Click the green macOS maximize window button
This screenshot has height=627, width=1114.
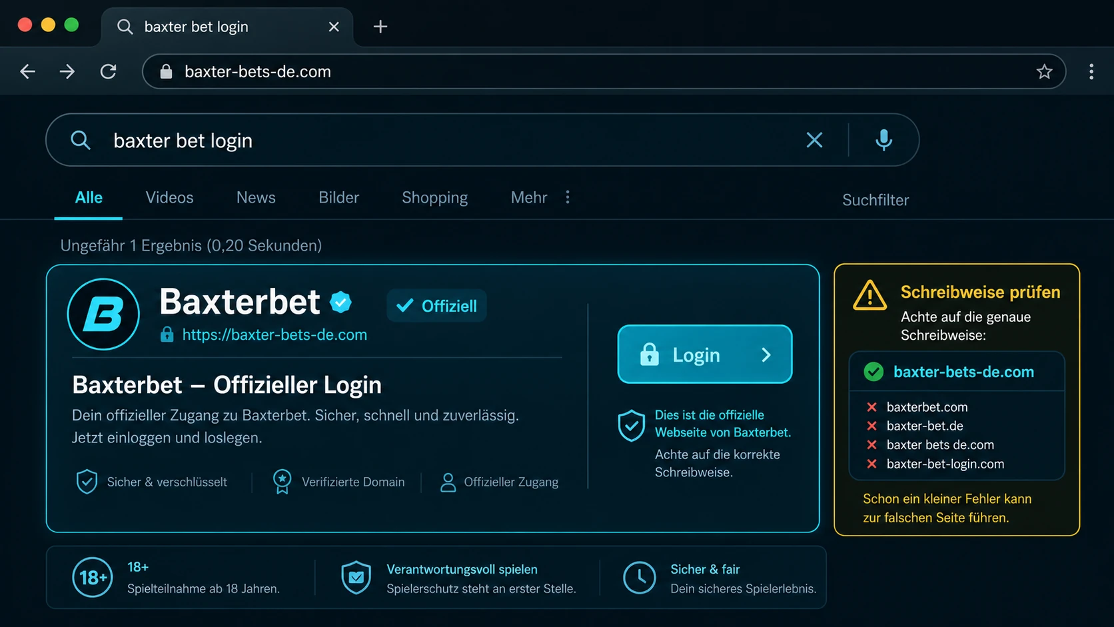pos(71,25)
